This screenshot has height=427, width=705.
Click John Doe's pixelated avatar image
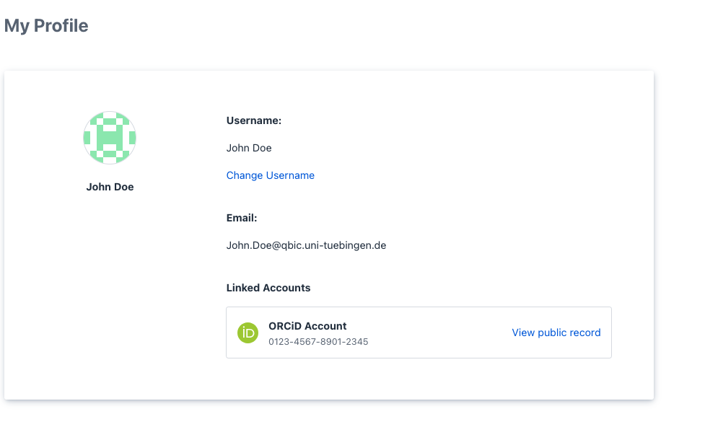coord(110,138)
